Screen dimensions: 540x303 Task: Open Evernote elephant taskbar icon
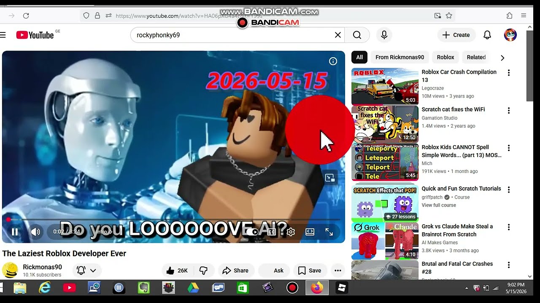pos(144,288)
